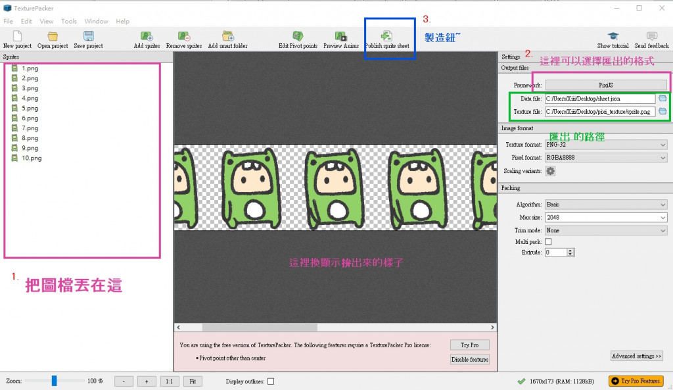673x390 pixels.
Task: Open the Pixel format dropdown
Action: point(606,158)
